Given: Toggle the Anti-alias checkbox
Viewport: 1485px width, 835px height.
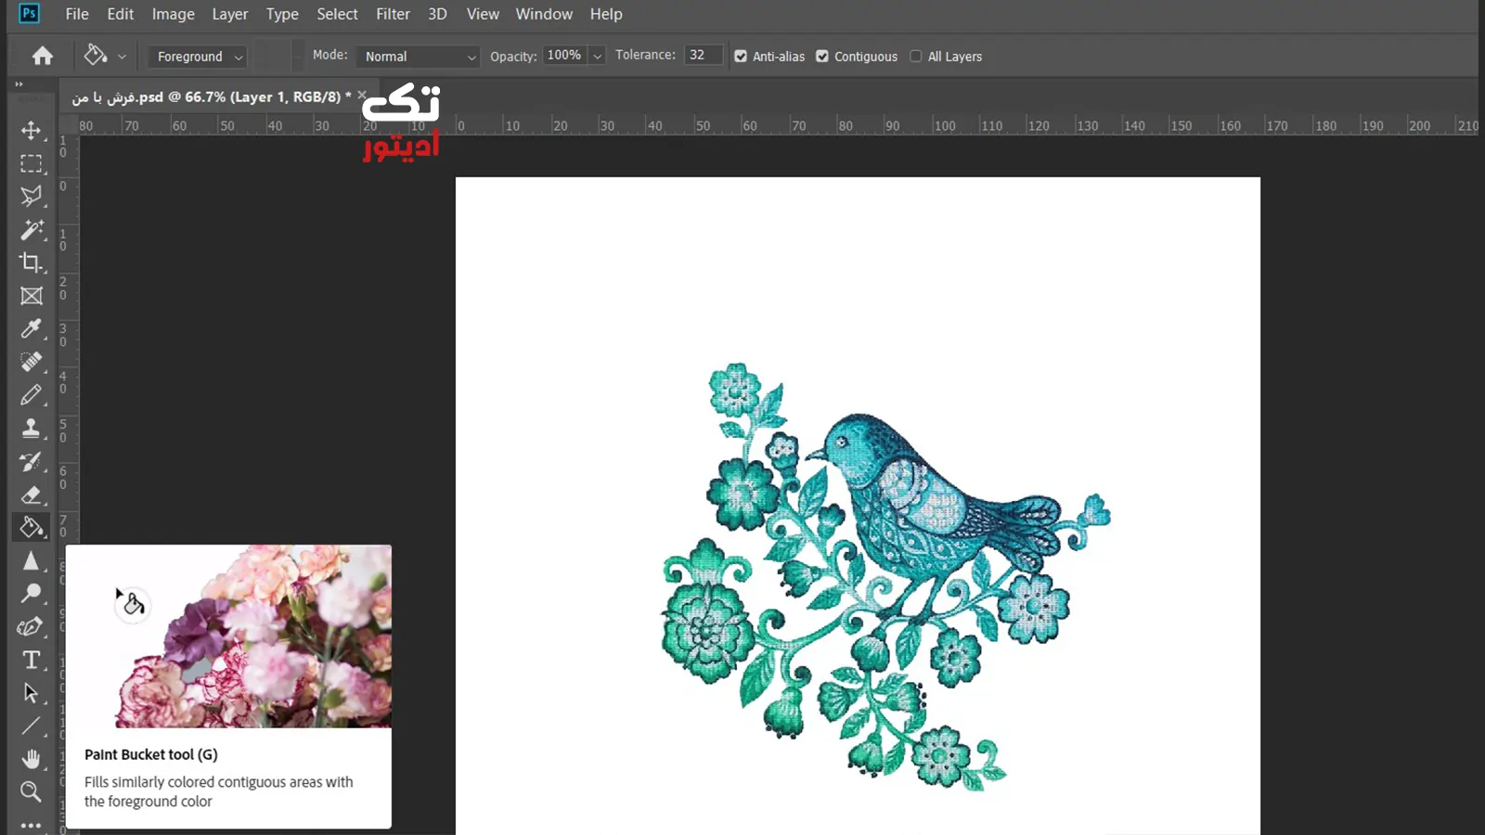Looking at the screenshot, I should click(x=741, y=57).
